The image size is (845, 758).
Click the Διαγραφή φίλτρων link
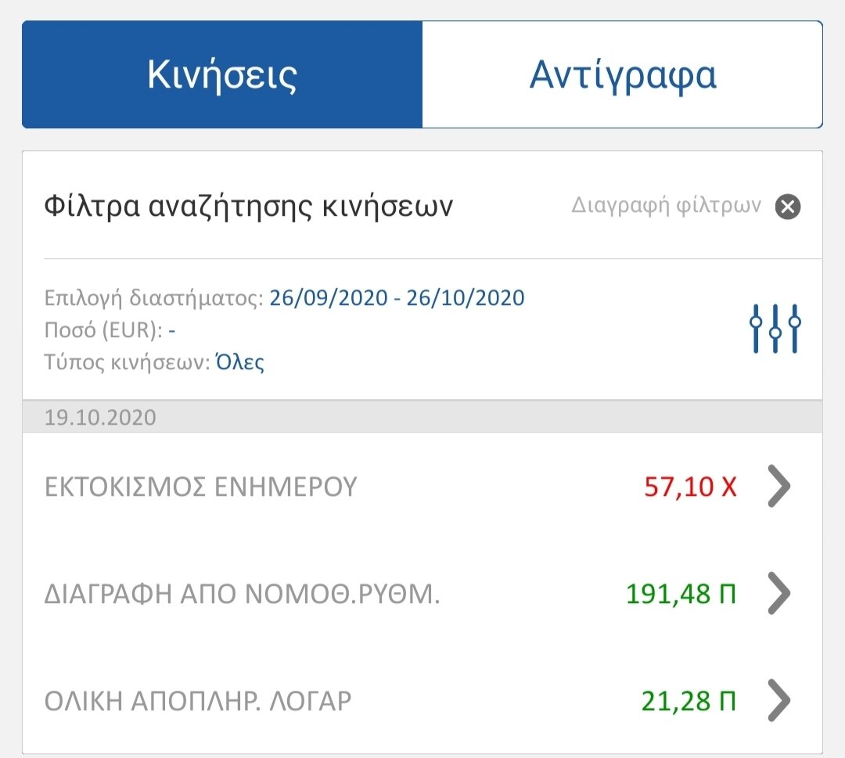[666, 206]
